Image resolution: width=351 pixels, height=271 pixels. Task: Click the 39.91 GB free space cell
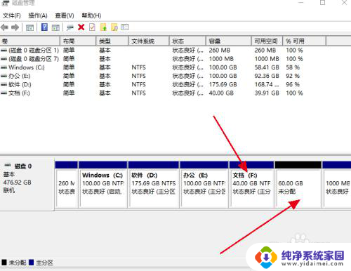point(267,93)
